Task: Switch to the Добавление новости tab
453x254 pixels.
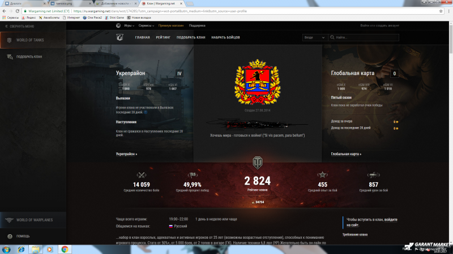Action: click(116, 3)
